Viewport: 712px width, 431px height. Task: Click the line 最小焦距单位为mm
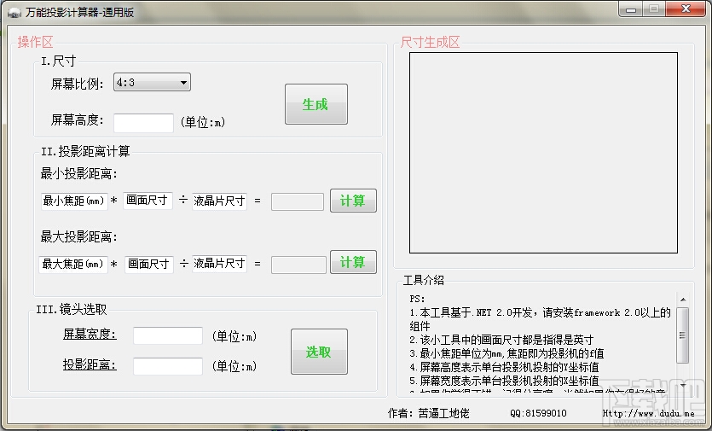pos(507,353)
